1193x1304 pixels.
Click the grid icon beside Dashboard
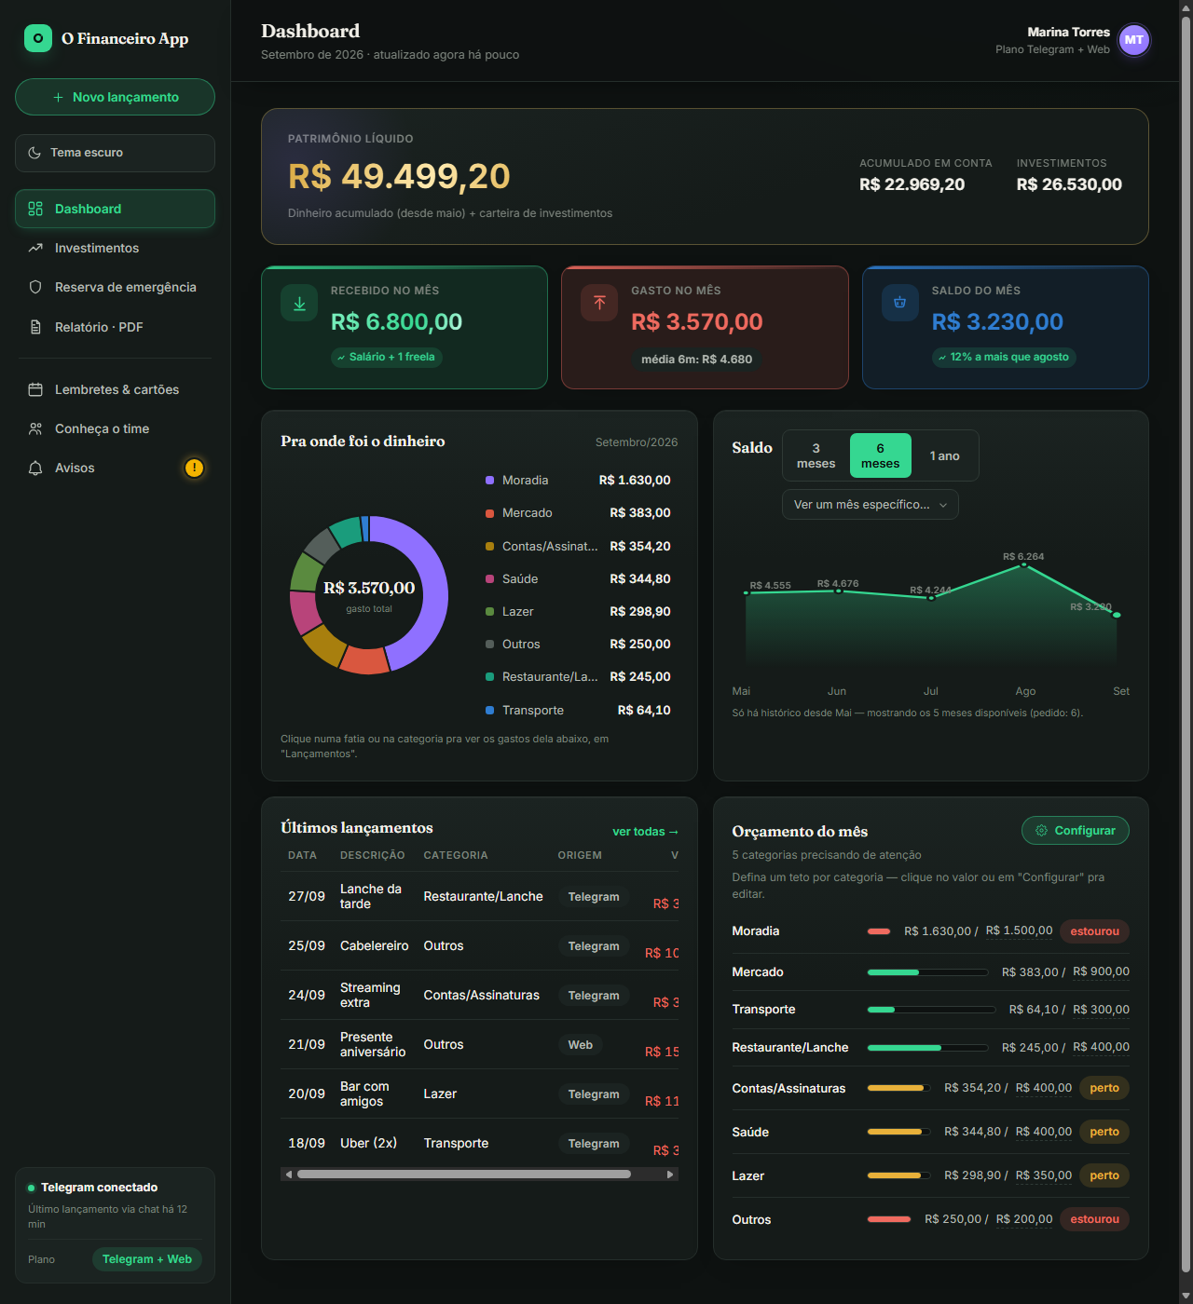click(x=35, y=209)
